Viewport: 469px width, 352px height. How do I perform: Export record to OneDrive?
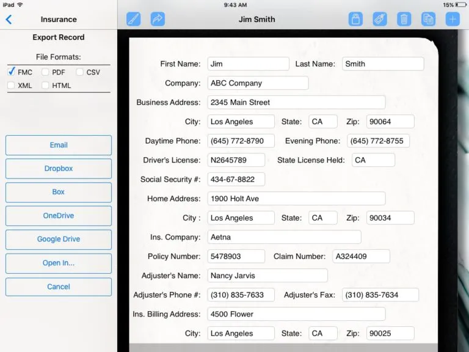59,216
